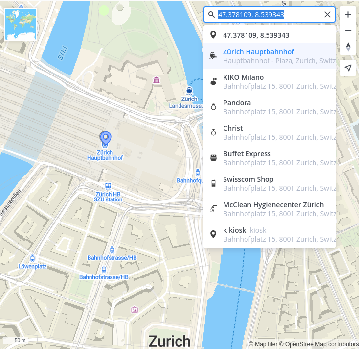Open the world map style thumbnail
The image size is (359, 349).
[x=21, y=25]
